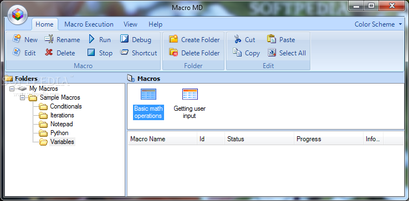The image size is (409, 201).
Task: Open the View ribbon tab
Action: [x=130, y=24]
